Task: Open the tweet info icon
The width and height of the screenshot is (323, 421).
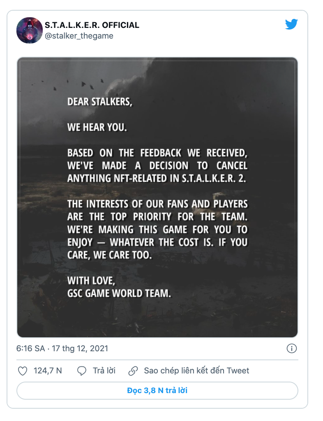Action: point(291,349)
